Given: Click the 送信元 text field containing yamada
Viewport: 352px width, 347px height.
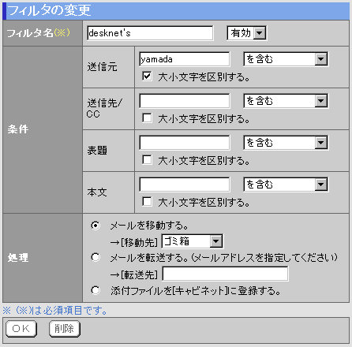Looking at the screenshot, I should coord(185,59).
